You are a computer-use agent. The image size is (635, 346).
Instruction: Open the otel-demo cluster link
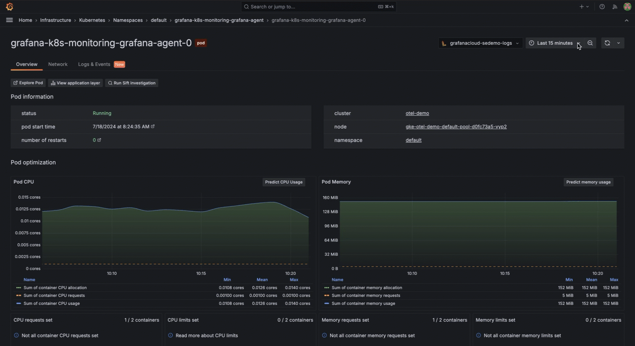tap(417, 113)
